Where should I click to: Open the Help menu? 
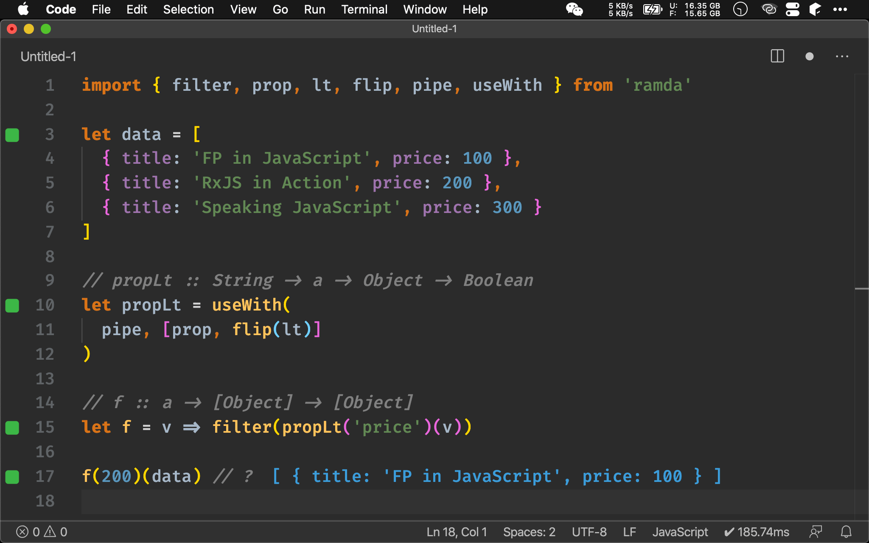(x=475, y=9)
